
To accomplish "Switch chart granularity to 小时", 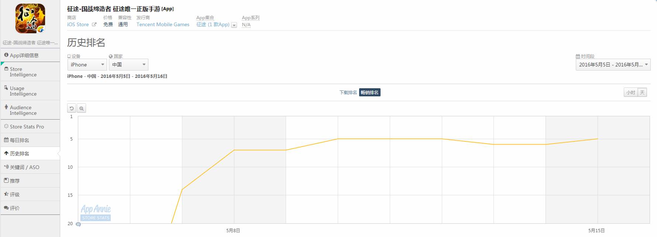I will (630, 93).
